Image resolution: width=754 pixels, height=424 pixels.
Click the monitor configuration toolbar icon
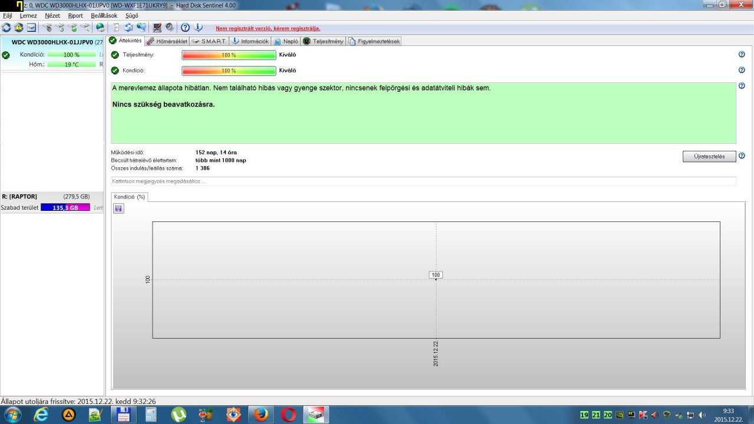pos(157,27)
